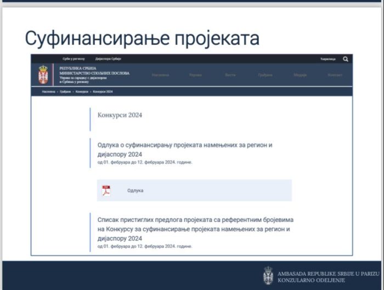Screen dimensions: 384x290
Task: Open the Списак пристиглих предлога пројеката heading
Action: [193, 228]
